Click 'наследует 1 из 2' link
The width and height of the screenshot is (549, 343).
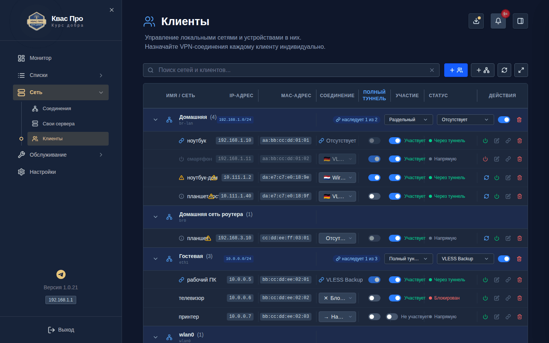356,120
